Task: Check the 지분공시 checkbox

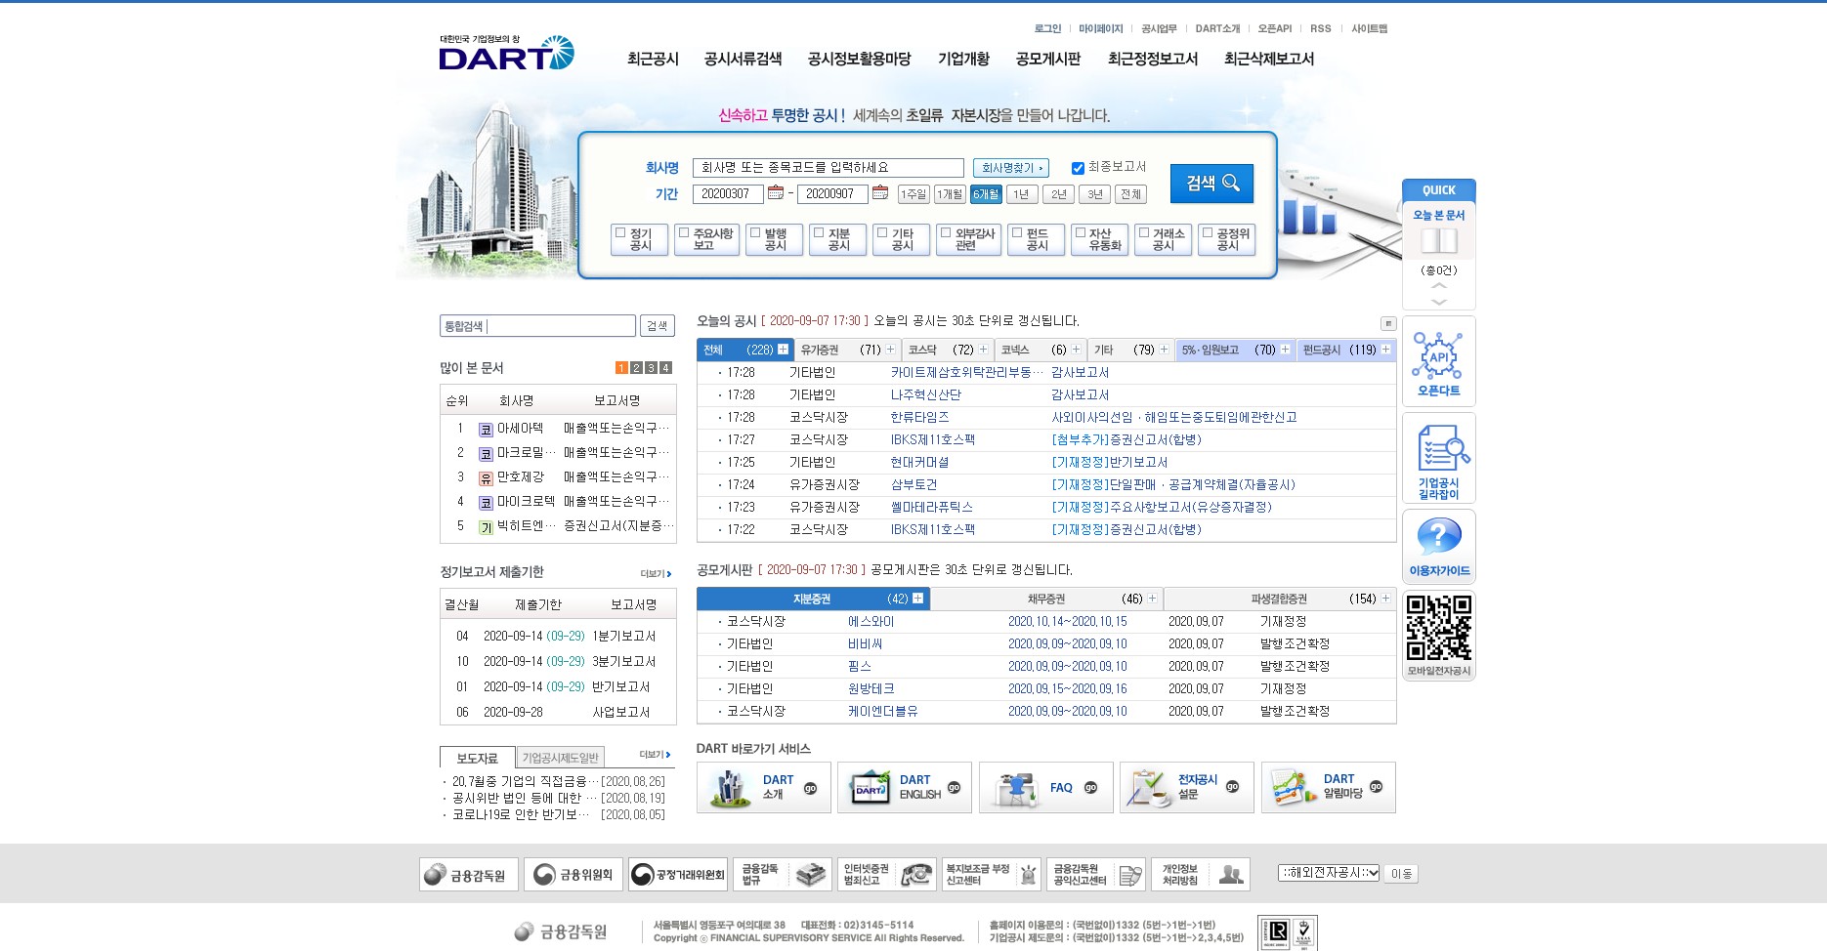Action: pyautogui.click(x=819, y=232)
